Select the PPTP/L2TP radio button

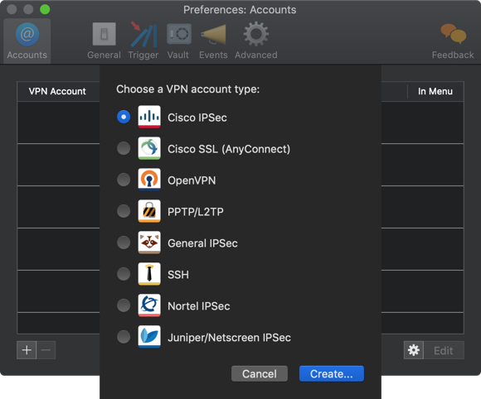tap(124, 211)
